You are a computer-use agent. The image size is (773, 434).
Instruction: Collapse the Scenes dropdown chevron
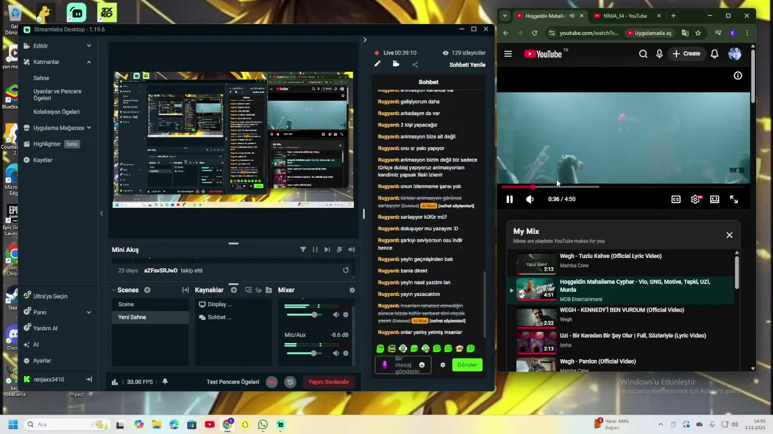point(114,290)
